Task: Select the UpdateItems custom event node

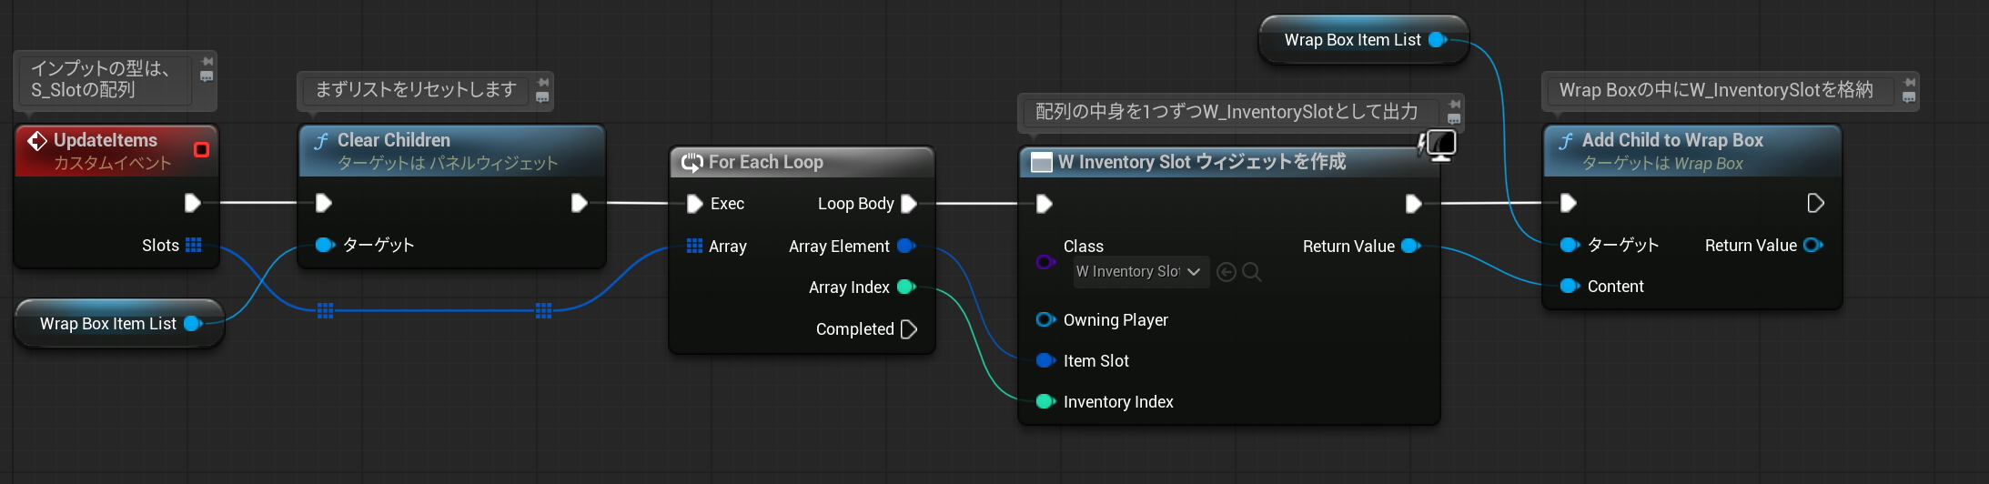Action: tap(106, 140)
